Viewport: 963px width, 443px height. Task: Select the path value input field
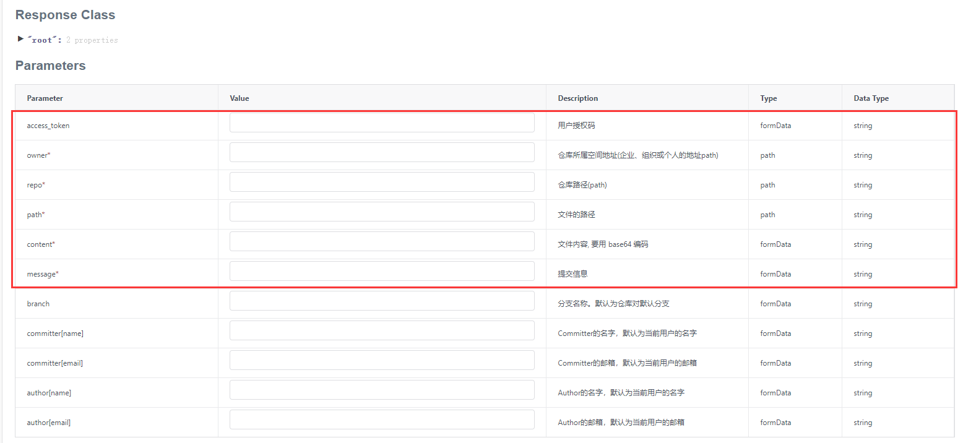tap(382, 212)
